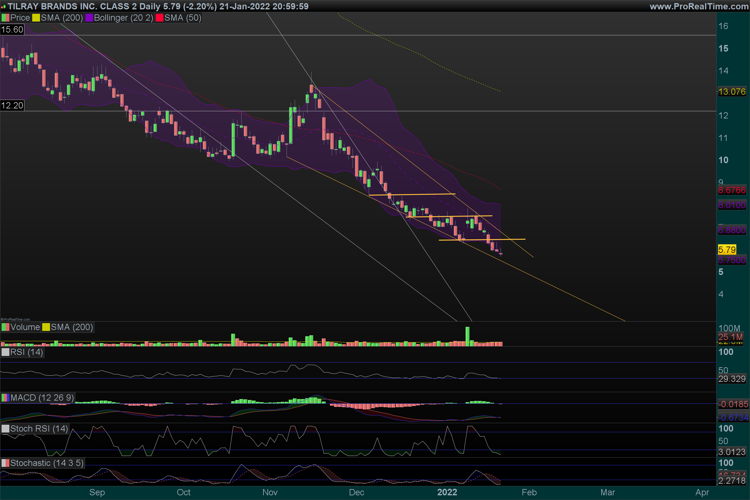Click the 29.329 RSI value tag
This screenshot has height=500, width=750.
click(x=732, y=379)
